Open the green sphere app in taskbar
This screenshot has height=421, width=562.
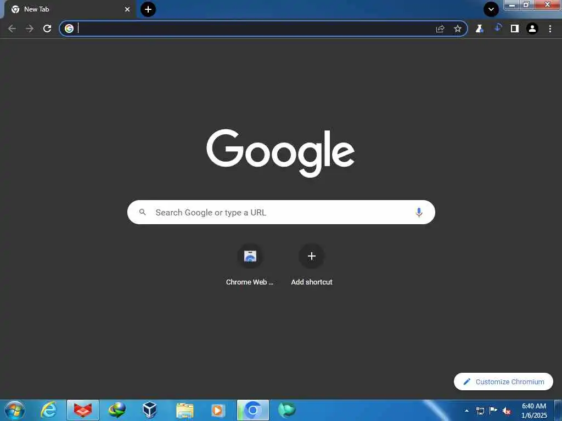coord(286,410)
